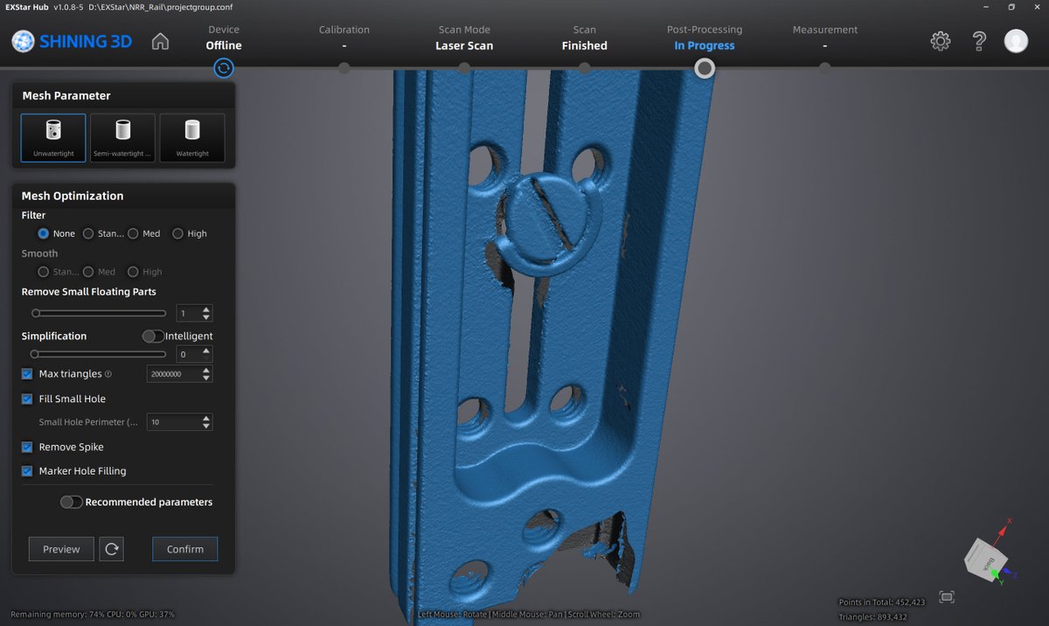Increase the Simplification value
The width and height of the screenshot is (1049, 626).
tap(206, 351)
